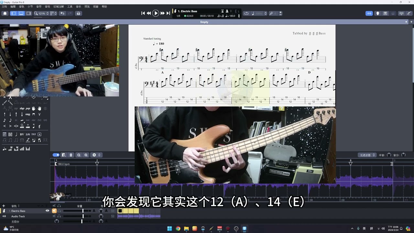Delete audio with the trash icon

point(71,155)
